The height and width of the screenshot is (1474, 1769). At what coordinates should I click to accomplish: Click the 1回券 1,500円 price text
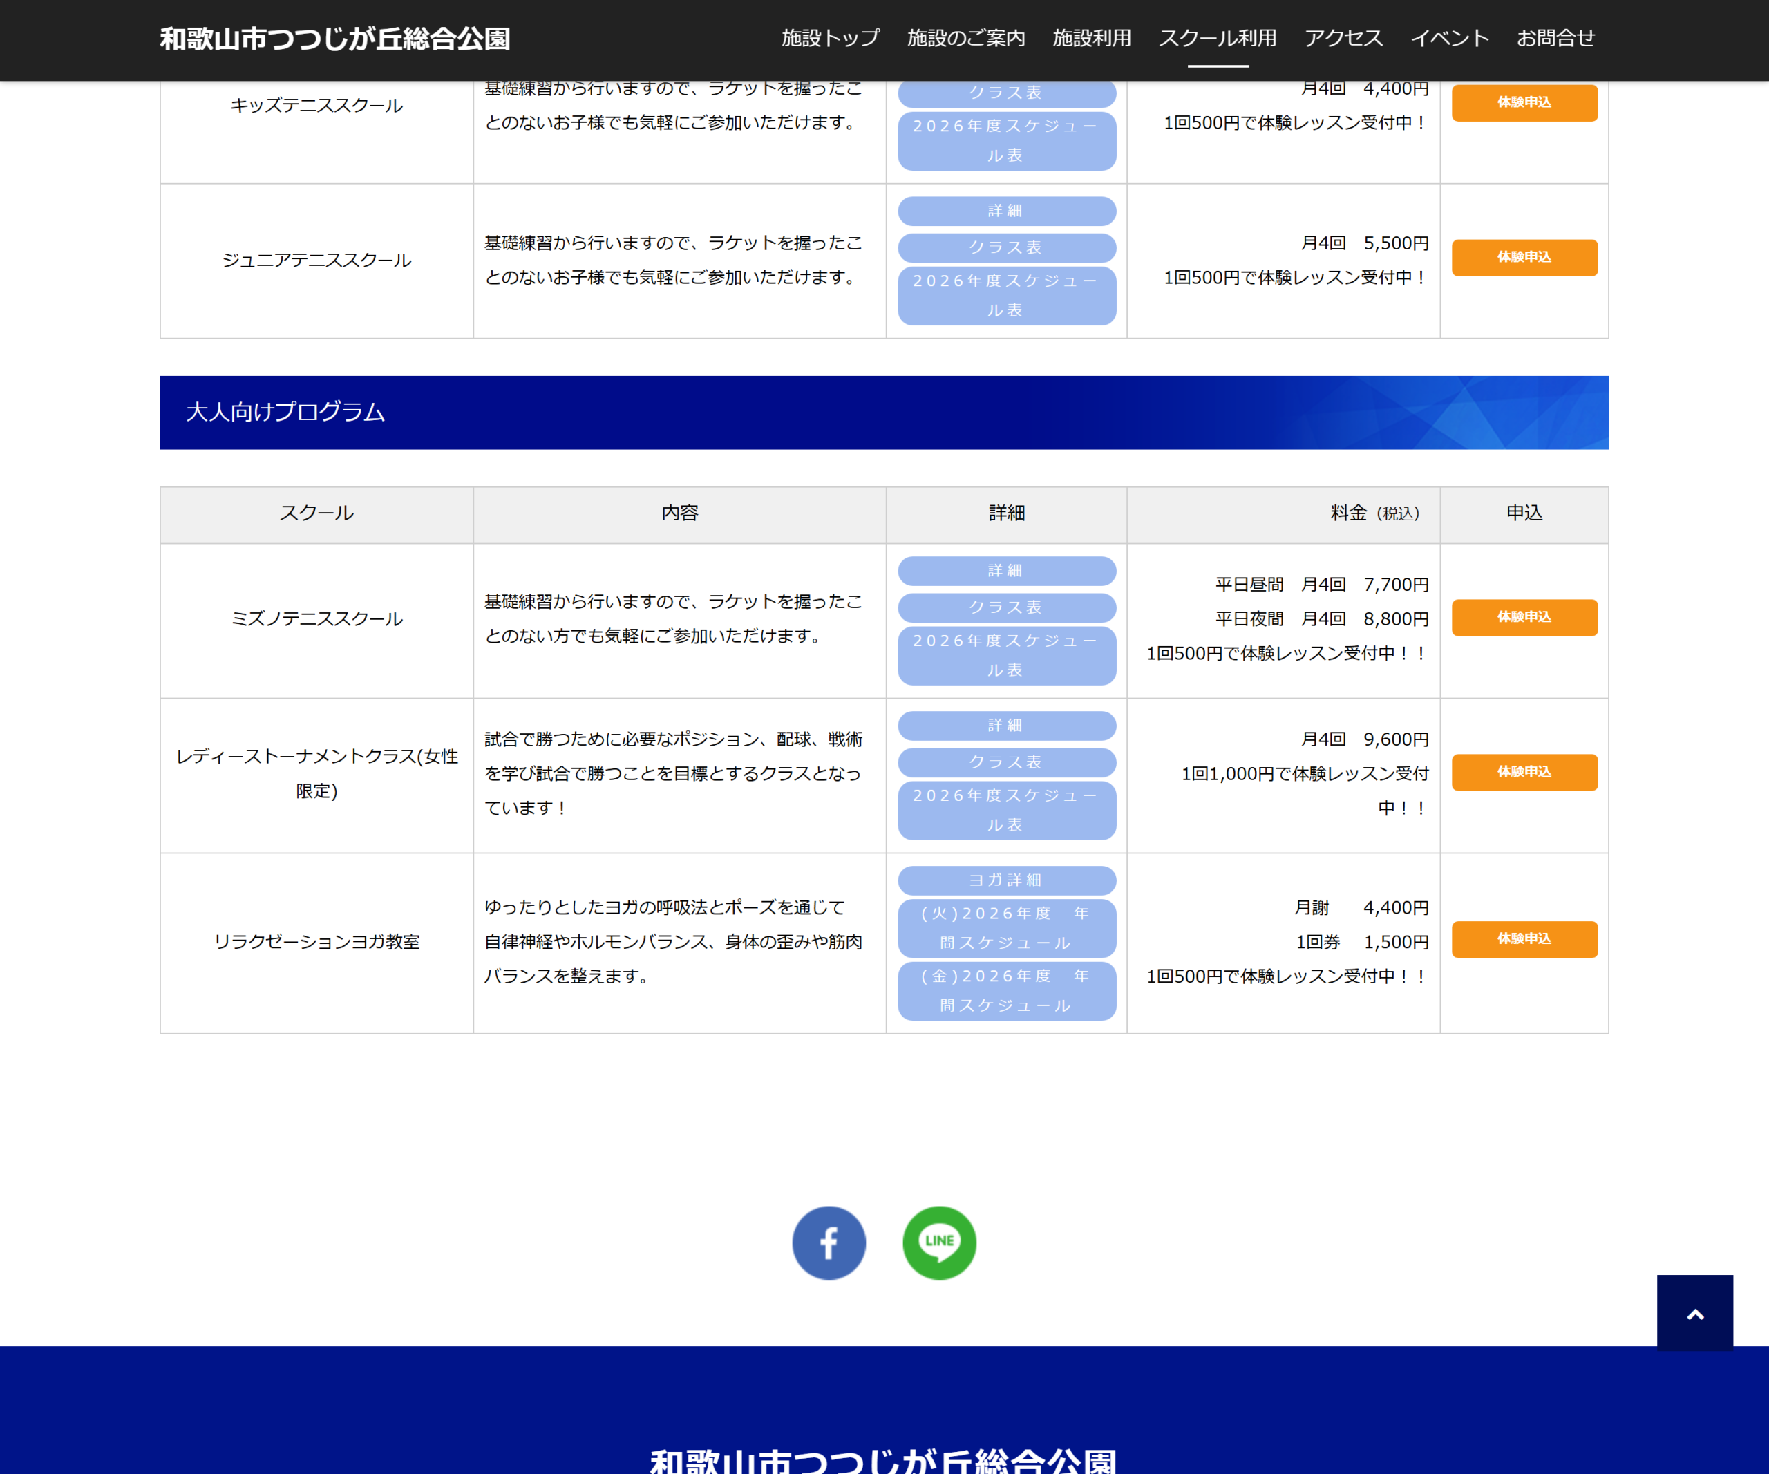pyautogui.click(x=1362, y=943)
